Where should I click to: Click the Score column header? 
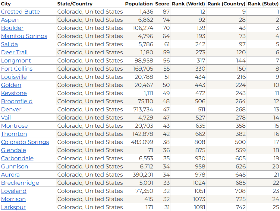coord(162,4)
